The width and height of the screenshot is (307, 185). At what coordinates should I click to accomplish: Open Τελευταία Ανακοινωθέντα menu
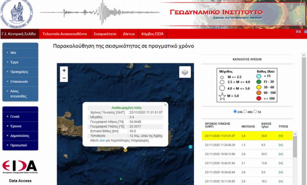tap(64, 34)
